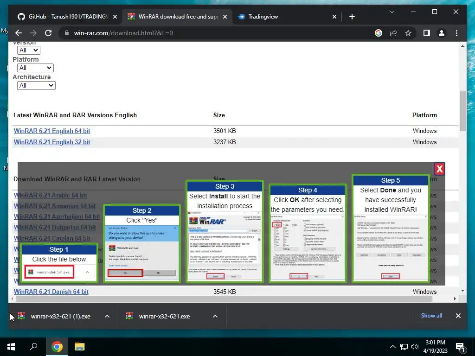This screenshot has height=356, width=475.
Task: Close the installation steps overlay
Action: [x=439, y=169]
